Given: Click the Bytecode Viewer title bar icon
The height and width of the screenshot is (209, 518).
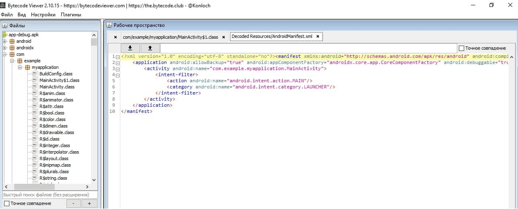Looking at the screenshot, I should coord(4,5).
